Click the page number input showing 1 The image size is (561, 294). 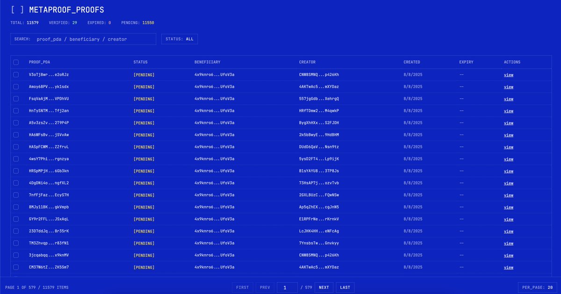(287, 287)
